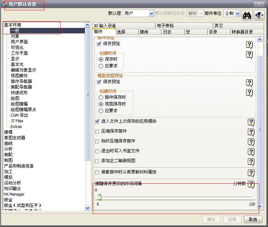This screenshot has width=268, height=227.
Task: Select CGM 导出 in the tree
Action: pyautogui.click(x=19, y=115)
